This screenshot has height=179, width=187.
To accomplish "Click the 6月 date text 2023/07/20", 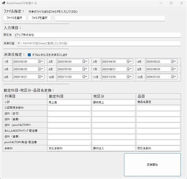I will pos(65,69).
